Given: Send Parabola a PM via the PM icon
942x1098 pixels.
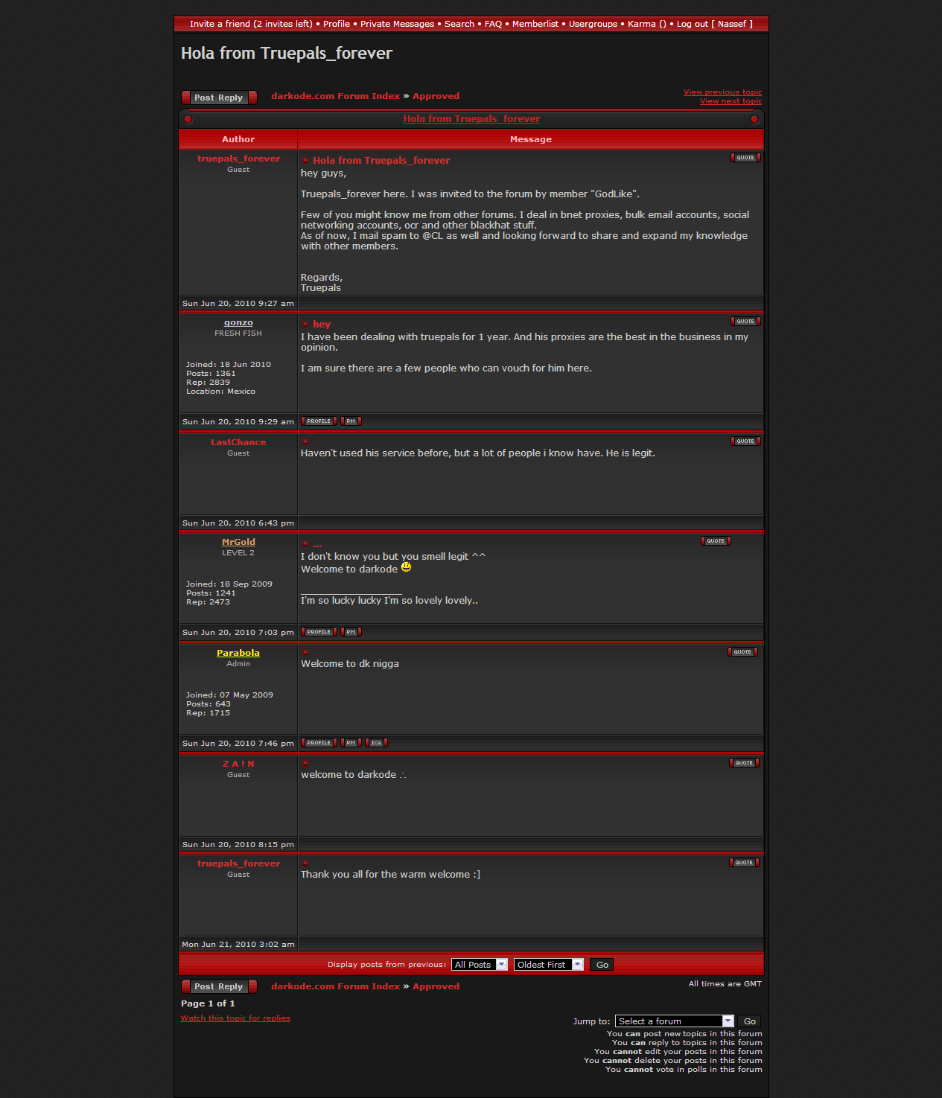Looking at the screenshot, I should click(x=351, y=743).
